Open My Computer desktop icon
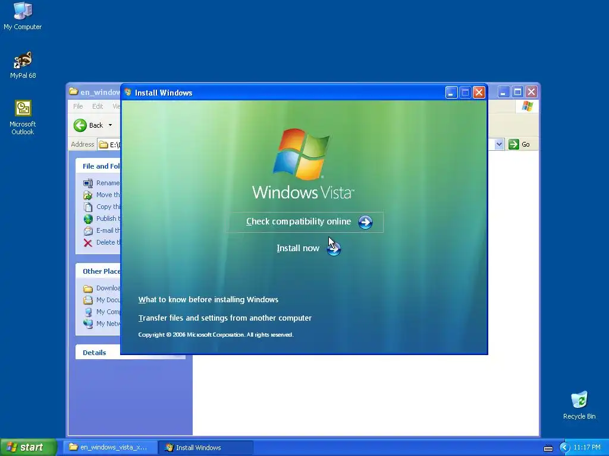The image size is (609, 456). (23, 16)
